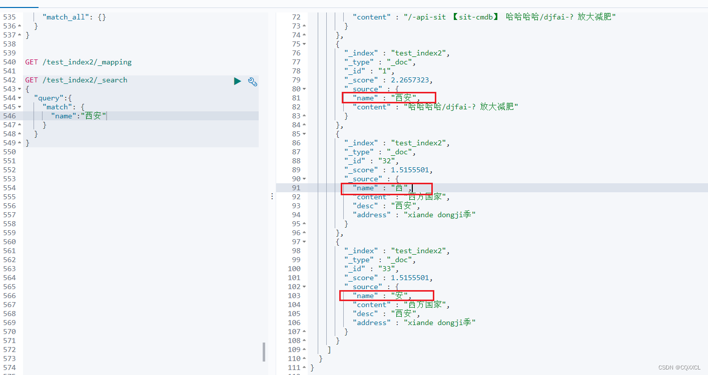The width and height of the screenshot is (708, 375).
Task: Toggle fold arrow at output line 96
Action: [x=304, y=233]
